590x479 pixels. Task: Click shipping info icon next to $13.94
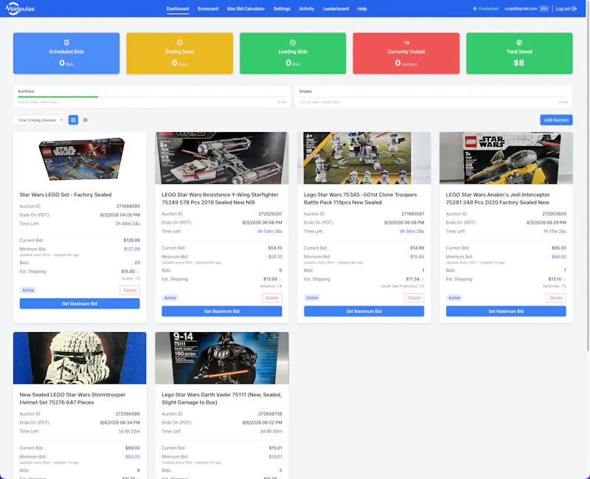click(x=280, y=280)
